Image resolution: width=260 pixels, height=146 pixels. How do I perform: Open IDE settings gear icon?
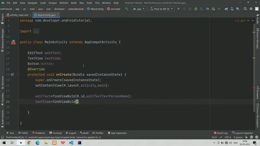[251, 9]
